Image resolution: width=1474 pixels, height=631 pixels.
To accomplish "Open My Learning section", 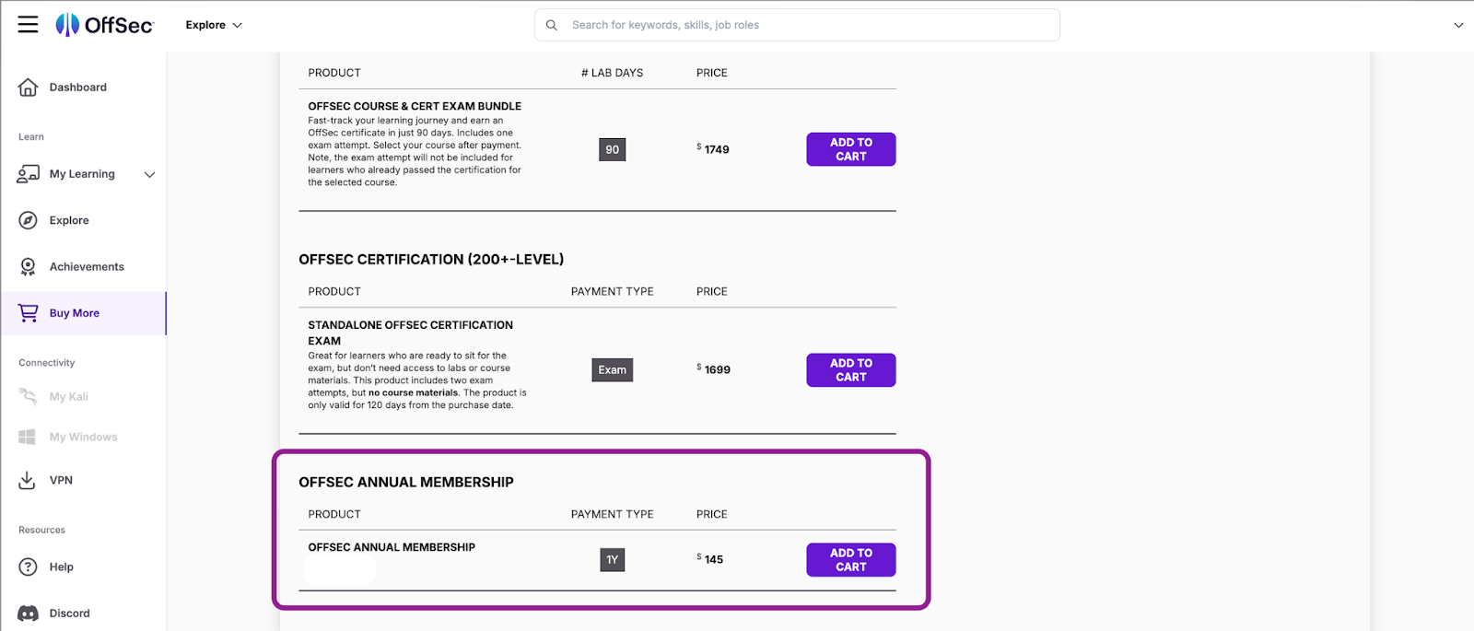I will [82, 174].
